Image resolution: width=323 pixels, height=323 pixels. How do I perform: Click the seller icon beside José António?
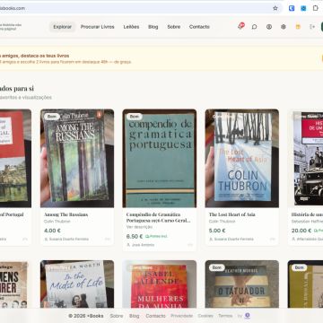(x=128, y=245)
